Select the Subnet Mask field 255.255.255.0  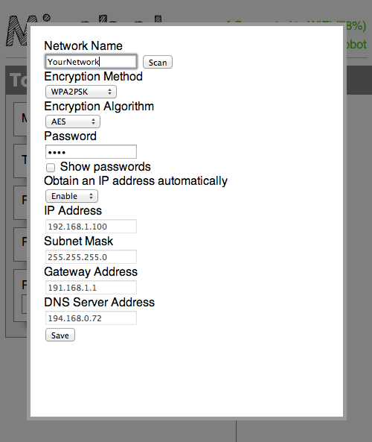(91, 257)
